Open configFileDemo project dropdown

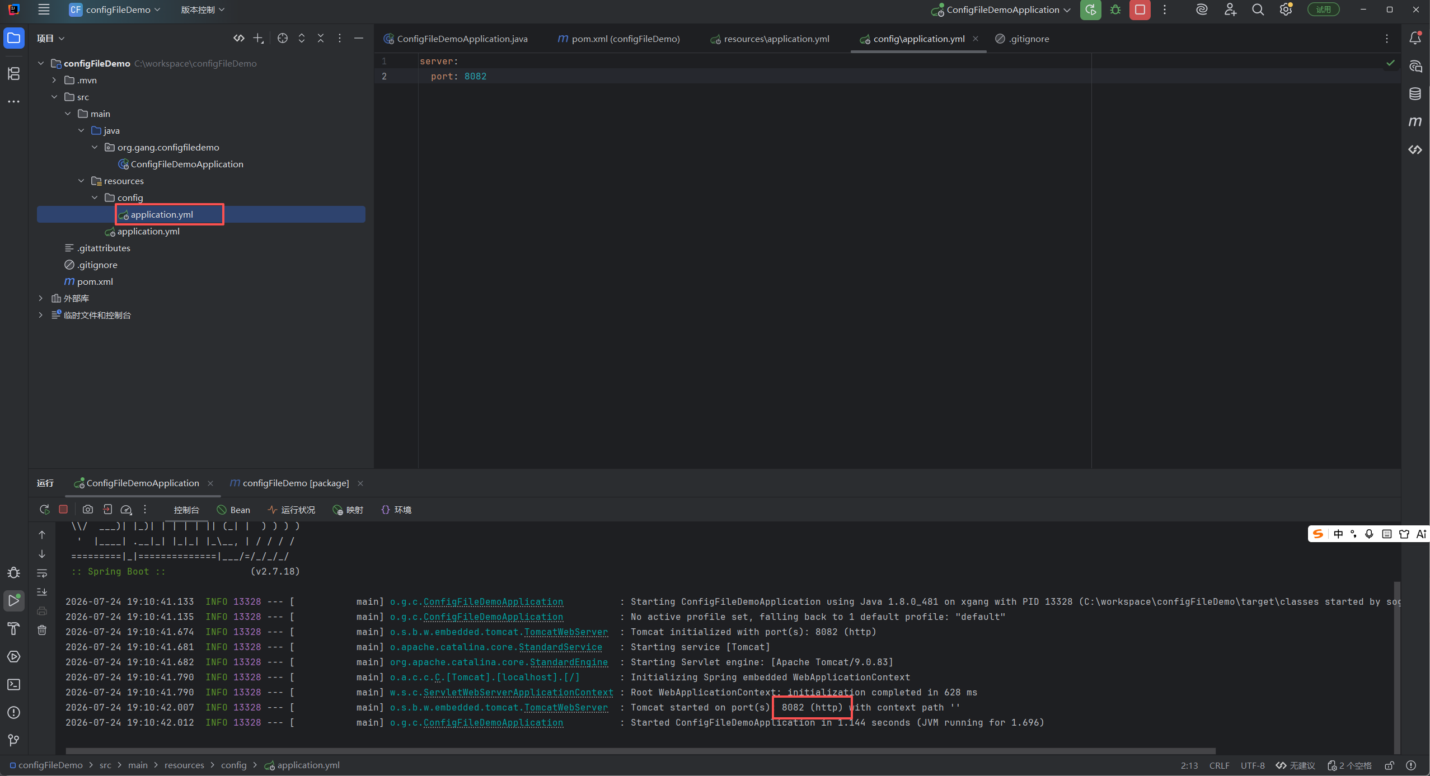pos(115,10)
